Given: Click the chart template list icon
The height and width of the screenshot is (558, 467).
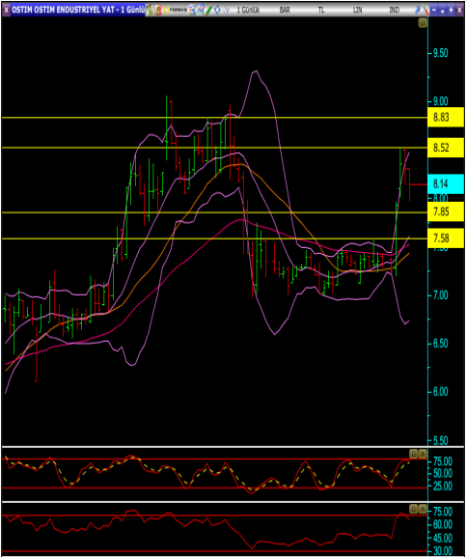Looking at the screenshot, I should pyautogui.click(x=192, y=10).
